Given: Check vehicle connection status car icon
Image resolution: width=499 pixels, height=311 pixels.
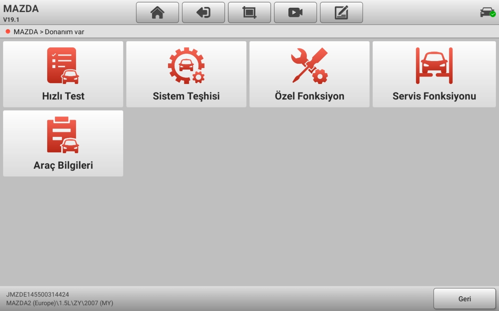Looking at the screenshot, I should 487,12.
